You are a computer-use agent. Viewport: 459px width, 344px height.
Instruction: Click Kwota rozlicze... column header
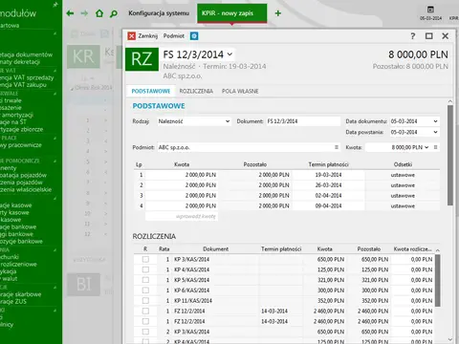(x=412, y=249)
